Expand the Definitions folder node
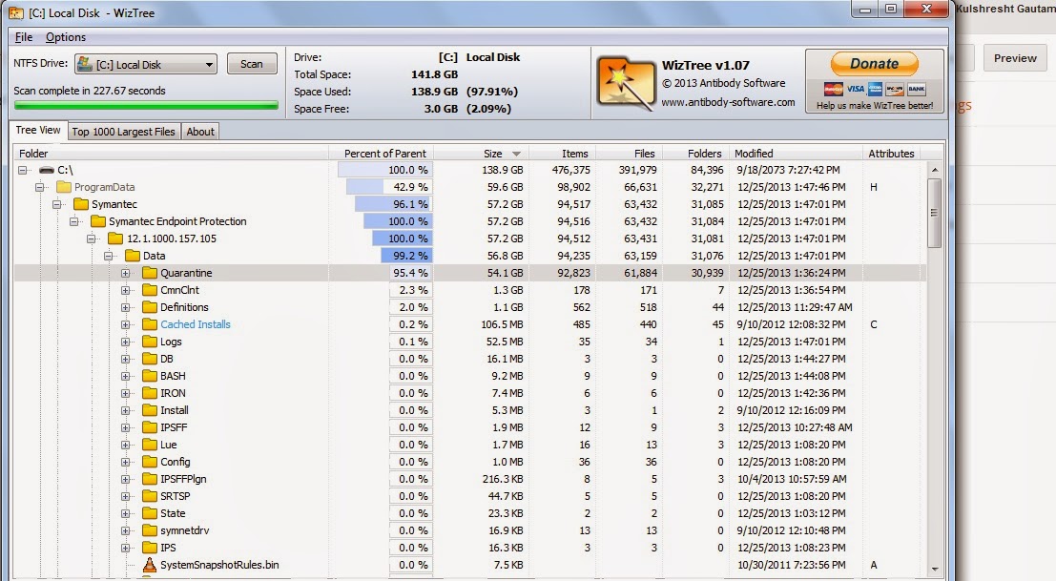The image size is (1056, 581). 125,307
